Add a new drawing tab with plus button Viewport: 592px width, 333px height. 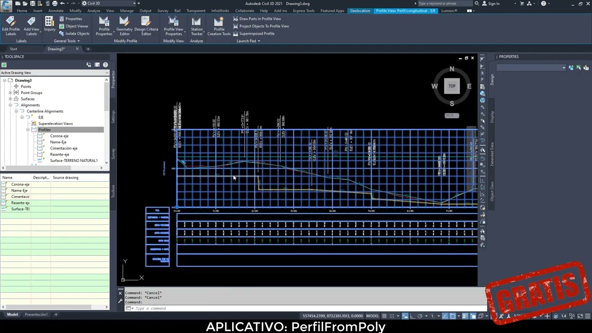[x=88, y=49]
